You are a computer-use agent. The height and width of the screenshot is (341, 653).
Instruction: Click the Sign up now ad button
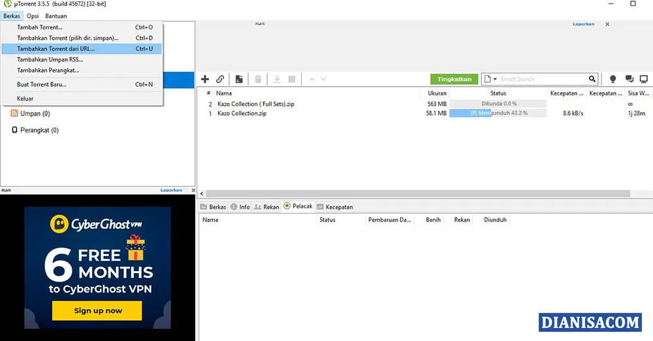98,310
